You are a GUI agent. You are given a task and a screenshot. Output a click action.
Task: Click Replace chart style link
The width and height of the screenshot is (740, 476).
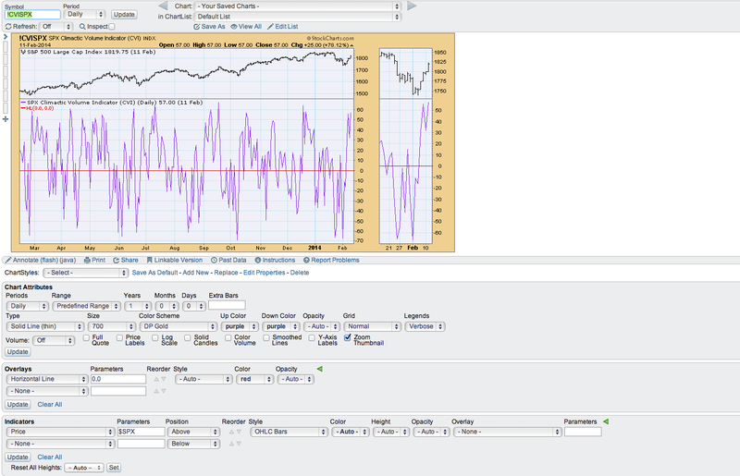pos(226,273)
